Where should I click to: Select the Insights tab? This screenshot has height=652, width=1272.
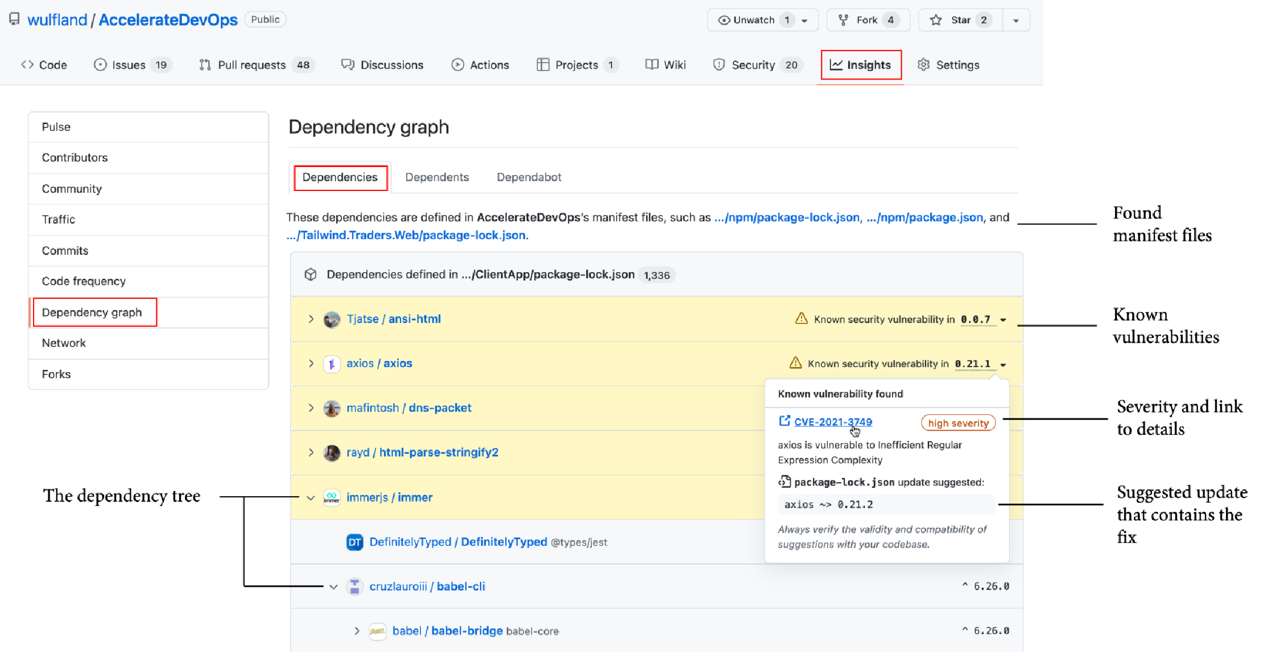[861, 65]
